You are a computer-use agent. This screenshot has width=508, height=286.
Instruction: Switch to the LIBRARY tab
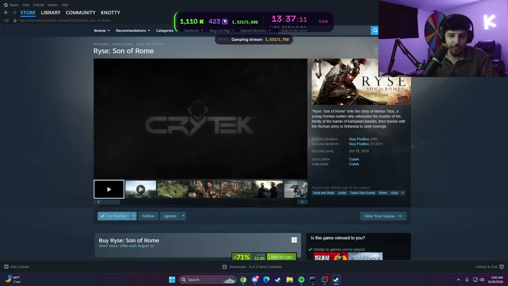pos(51,13)
